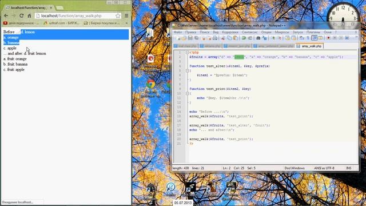Click 'a. fruit: orange' text in browser
The height and width of the screenshot is (206, 366).
pyautogui.click(x=15, y=59)
